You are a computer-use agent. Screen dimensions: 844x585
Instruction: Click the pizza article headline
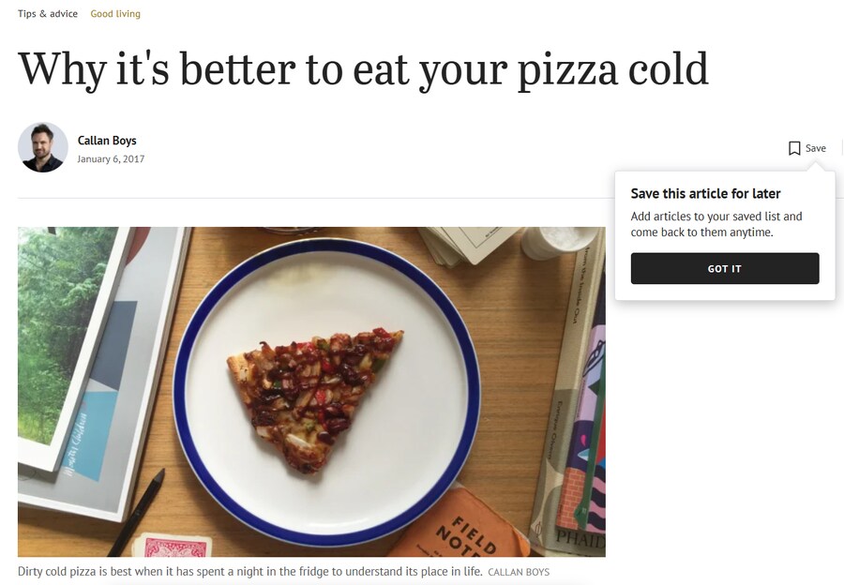(363, 70)
